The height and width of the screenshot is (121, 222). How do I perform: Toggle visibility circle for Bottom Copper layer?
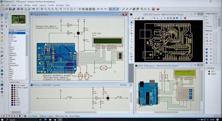point(15,88)
